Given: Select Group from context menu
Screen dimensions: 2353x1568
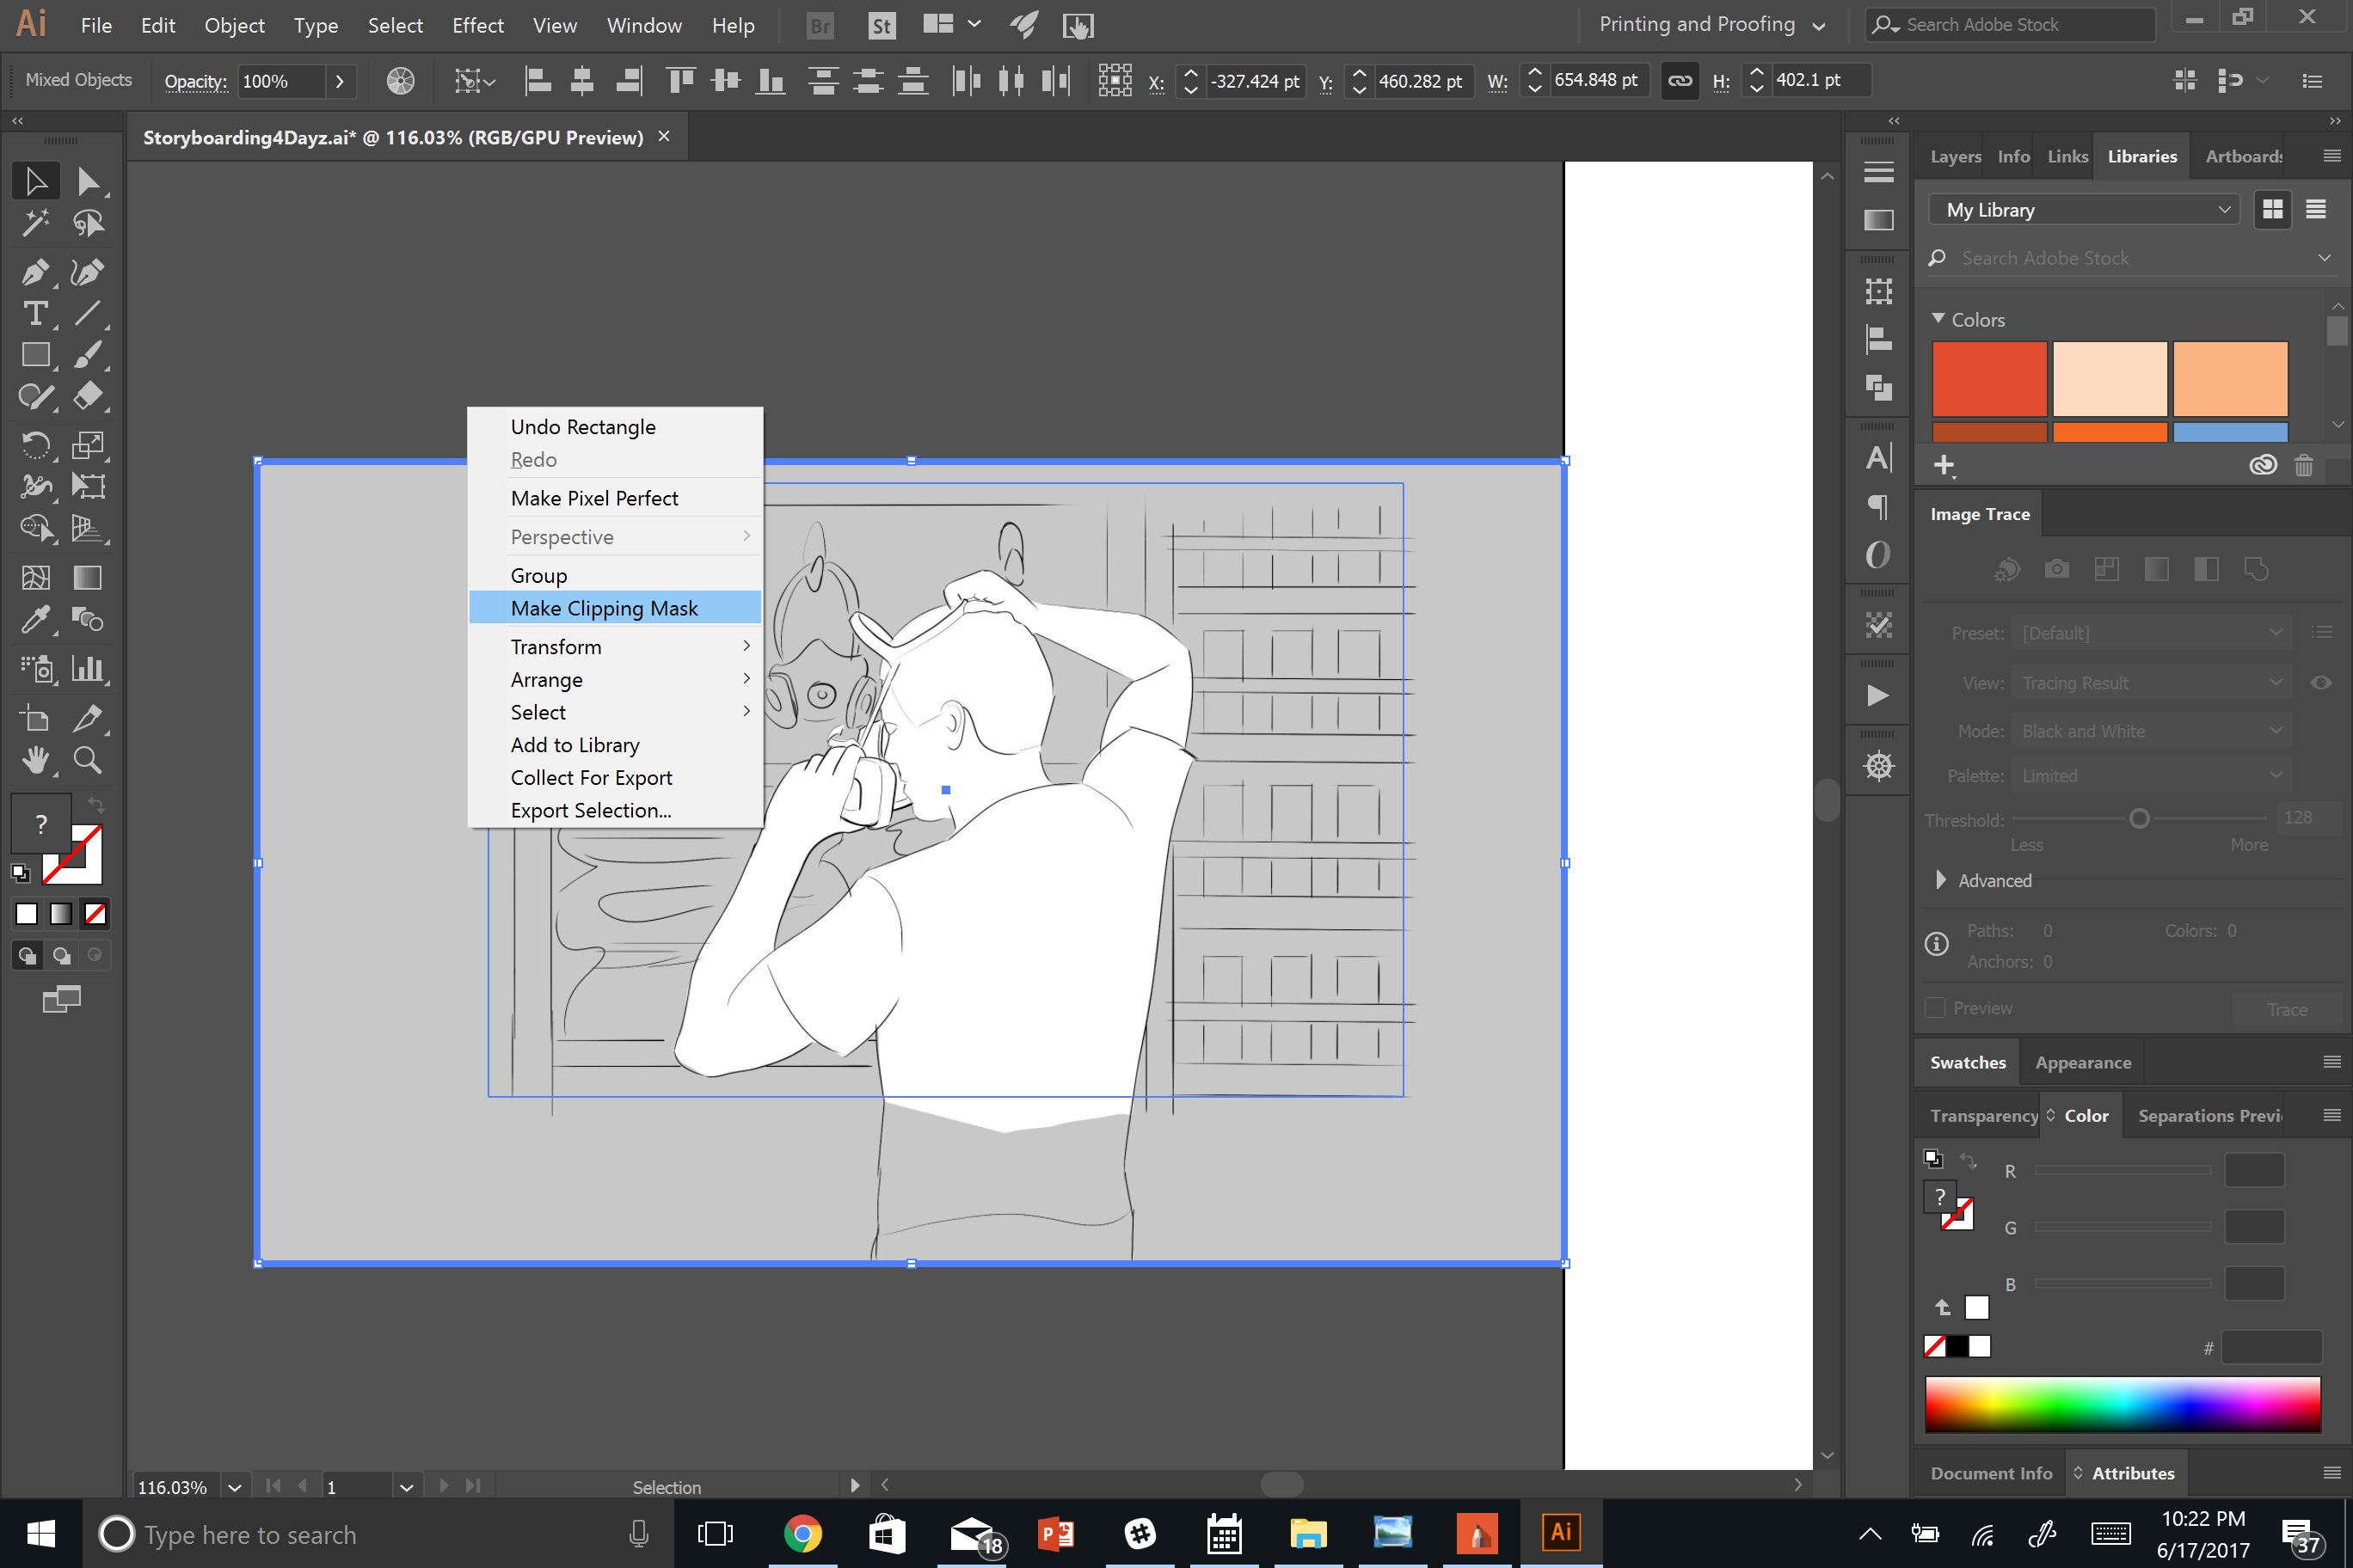Looking at the screenshot, I should point(538,574).
